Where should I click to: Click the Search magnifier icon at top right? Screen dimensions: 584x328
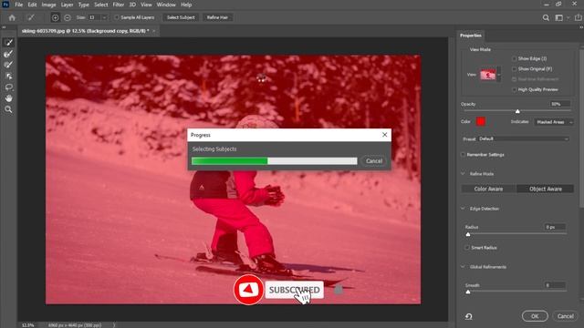tap(546, 17)
